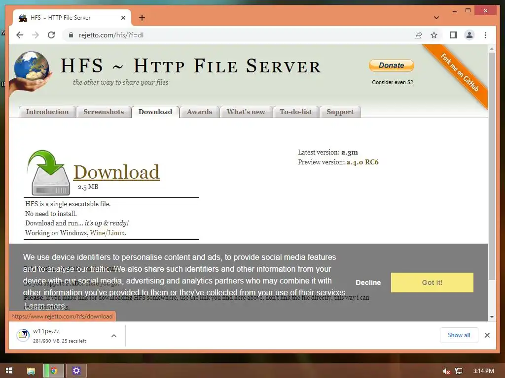505x378 pixels.
Task: Click the w11pe.7z file type icon
Action: coord(23,335)
